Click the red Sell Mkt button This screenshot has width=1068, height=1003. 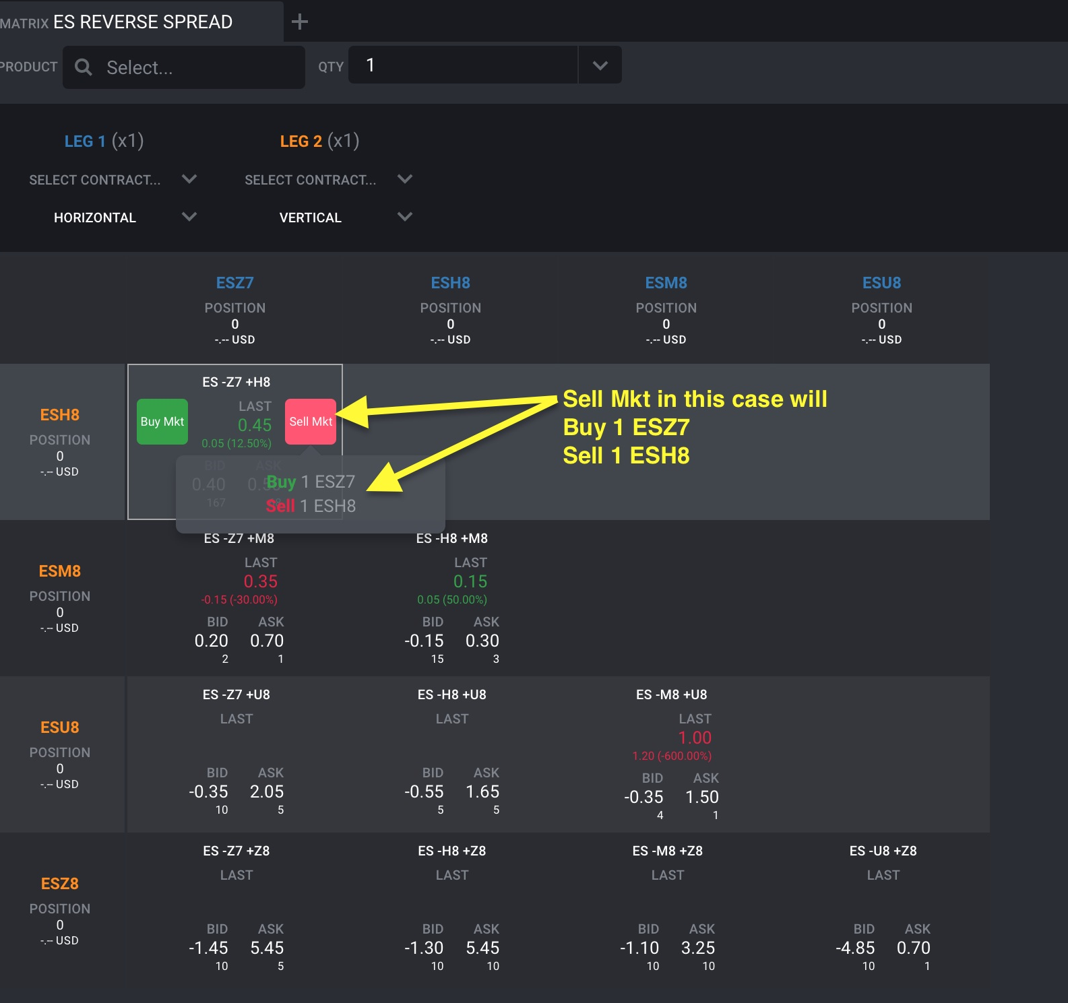click(x=311, y=422)
